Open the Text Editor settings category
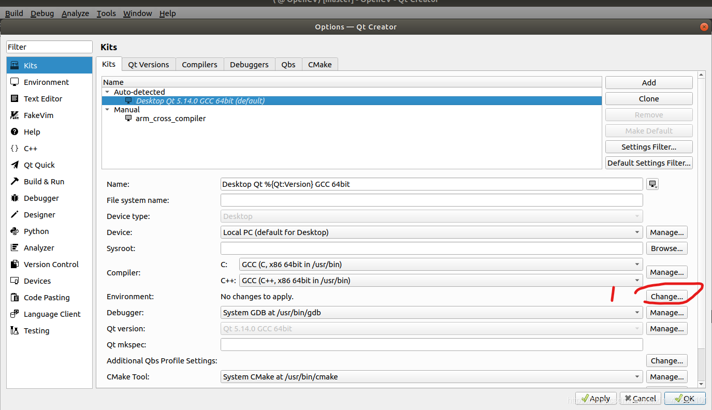 (x=49, y=98)
